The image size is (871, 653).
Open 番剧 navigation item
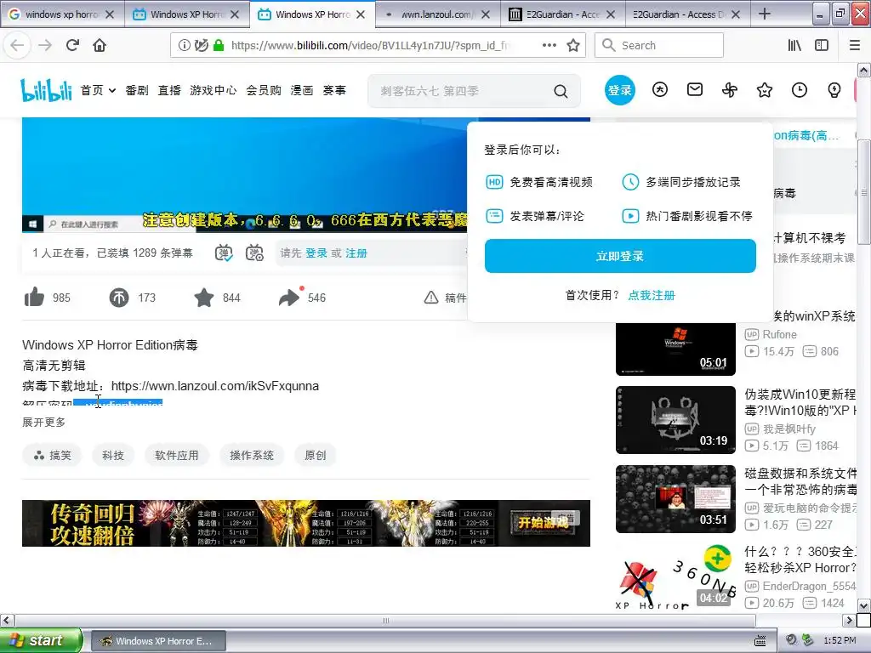(137, 90)
